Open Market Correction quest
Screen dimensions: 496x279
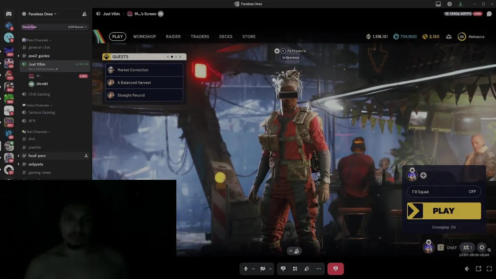(x=144, y=70)
